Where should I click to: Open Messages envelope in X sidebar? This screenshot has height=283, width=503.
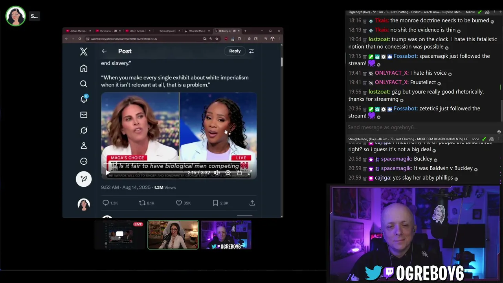tap(84, 115)
